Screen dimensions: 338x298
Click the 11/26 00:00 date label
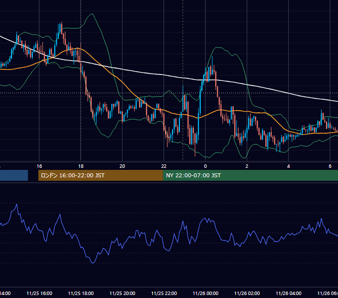click(x=205, y=294)
